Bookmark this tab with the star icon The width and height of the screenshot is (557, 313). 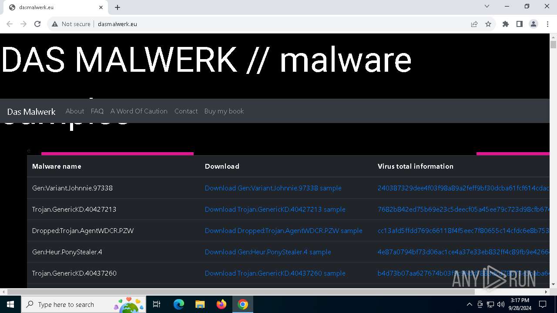click(488, 24)
